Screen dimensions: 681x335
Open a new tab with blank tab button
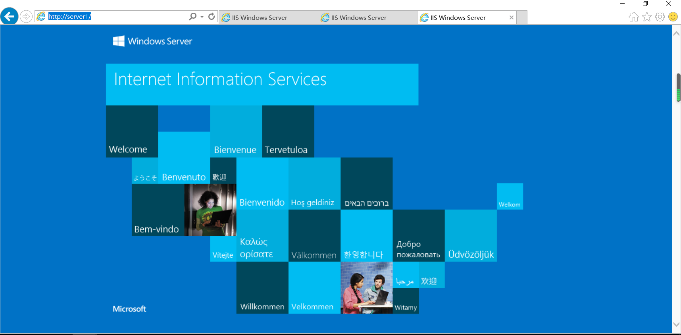coord(522,17)
